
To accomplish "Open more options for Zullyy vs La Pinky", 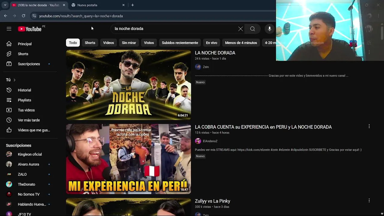I will tap(369, 200).
